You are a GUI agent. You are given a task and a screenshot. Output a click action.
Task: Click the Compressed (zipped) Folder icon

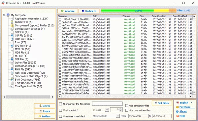pos(12,25)
